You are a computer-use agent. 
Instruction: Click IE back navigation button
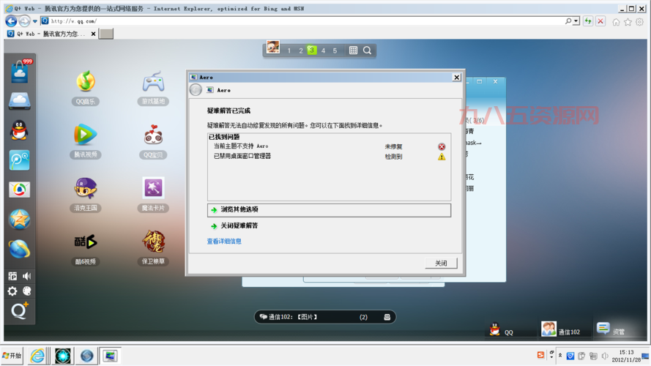pyautogui.click(x=11, y=20)
